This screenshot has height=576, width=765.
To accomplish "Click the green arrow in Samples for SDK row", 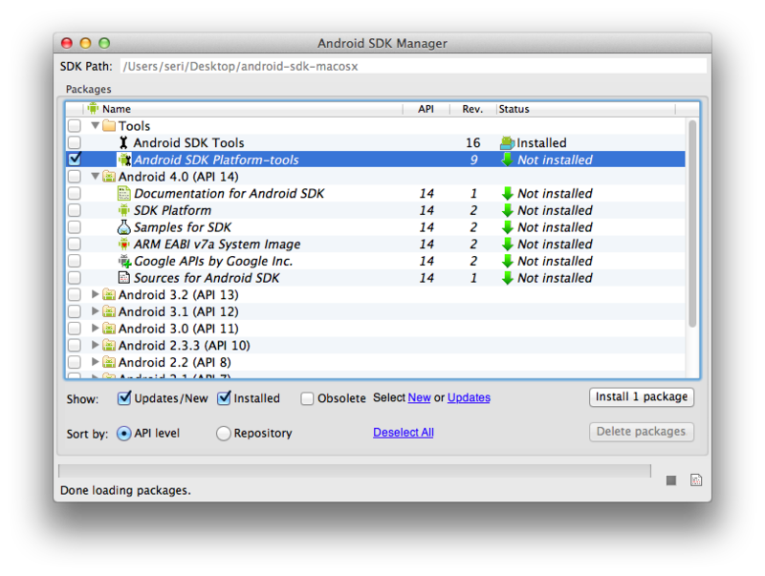I will [508, 227].
